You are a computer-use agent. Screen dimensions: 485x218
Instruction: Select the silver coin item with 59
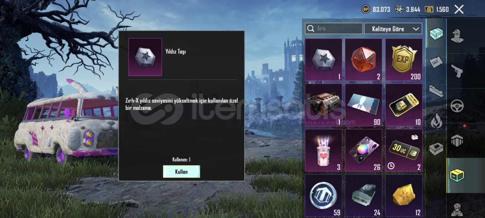pos(323,196)
